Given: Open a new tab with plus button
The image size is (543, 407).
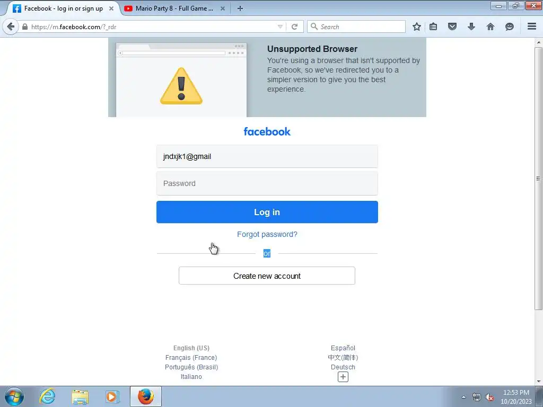Looking at the screenshot, I should 240,8.
